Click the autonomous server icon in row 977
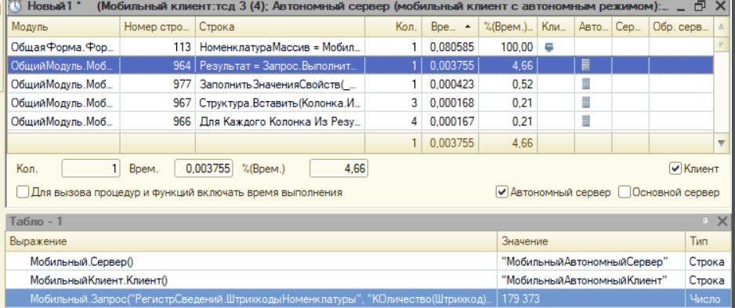This screenshot has height=308, width=735. click(586, 85)
